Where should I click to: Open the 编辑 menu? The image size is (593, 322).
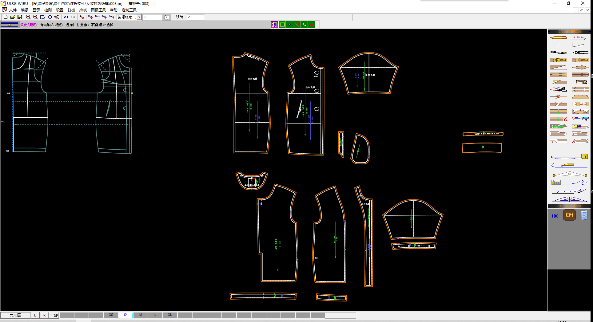(x=25, y=10)
